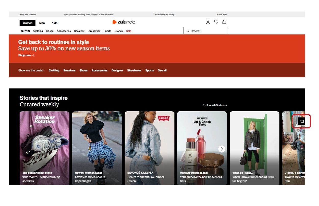Open the Lip & Cheek Tints story
319x206 pixels.
[202, 148]
